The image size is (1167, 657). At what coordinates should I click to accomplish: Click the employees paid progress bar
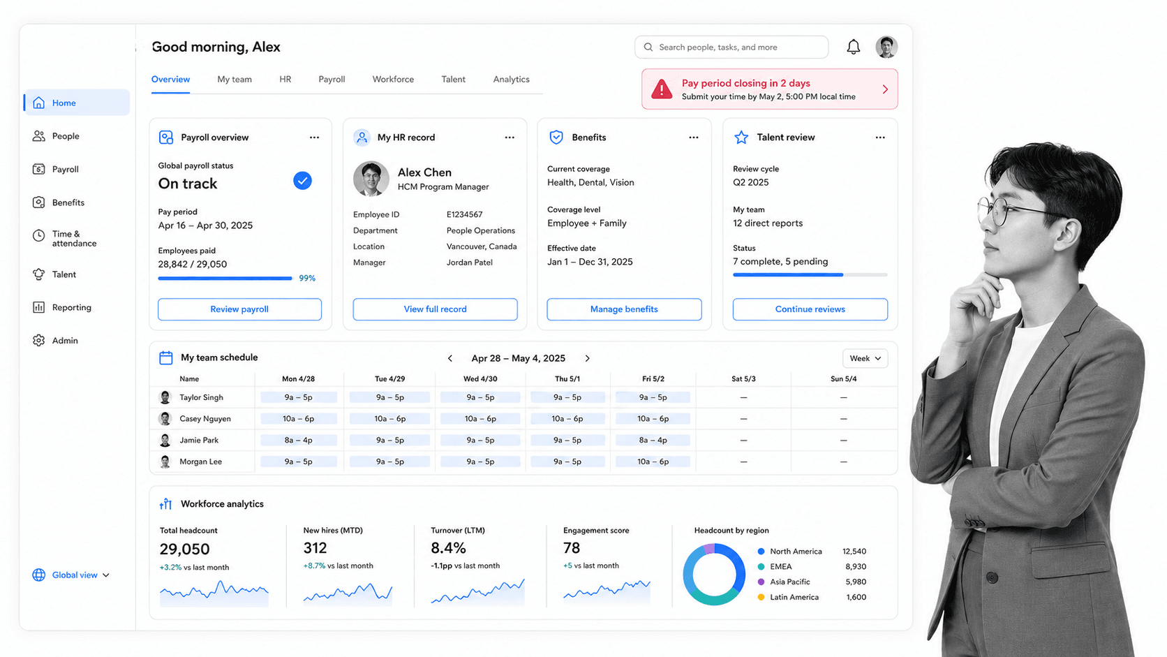coord(225,279)
